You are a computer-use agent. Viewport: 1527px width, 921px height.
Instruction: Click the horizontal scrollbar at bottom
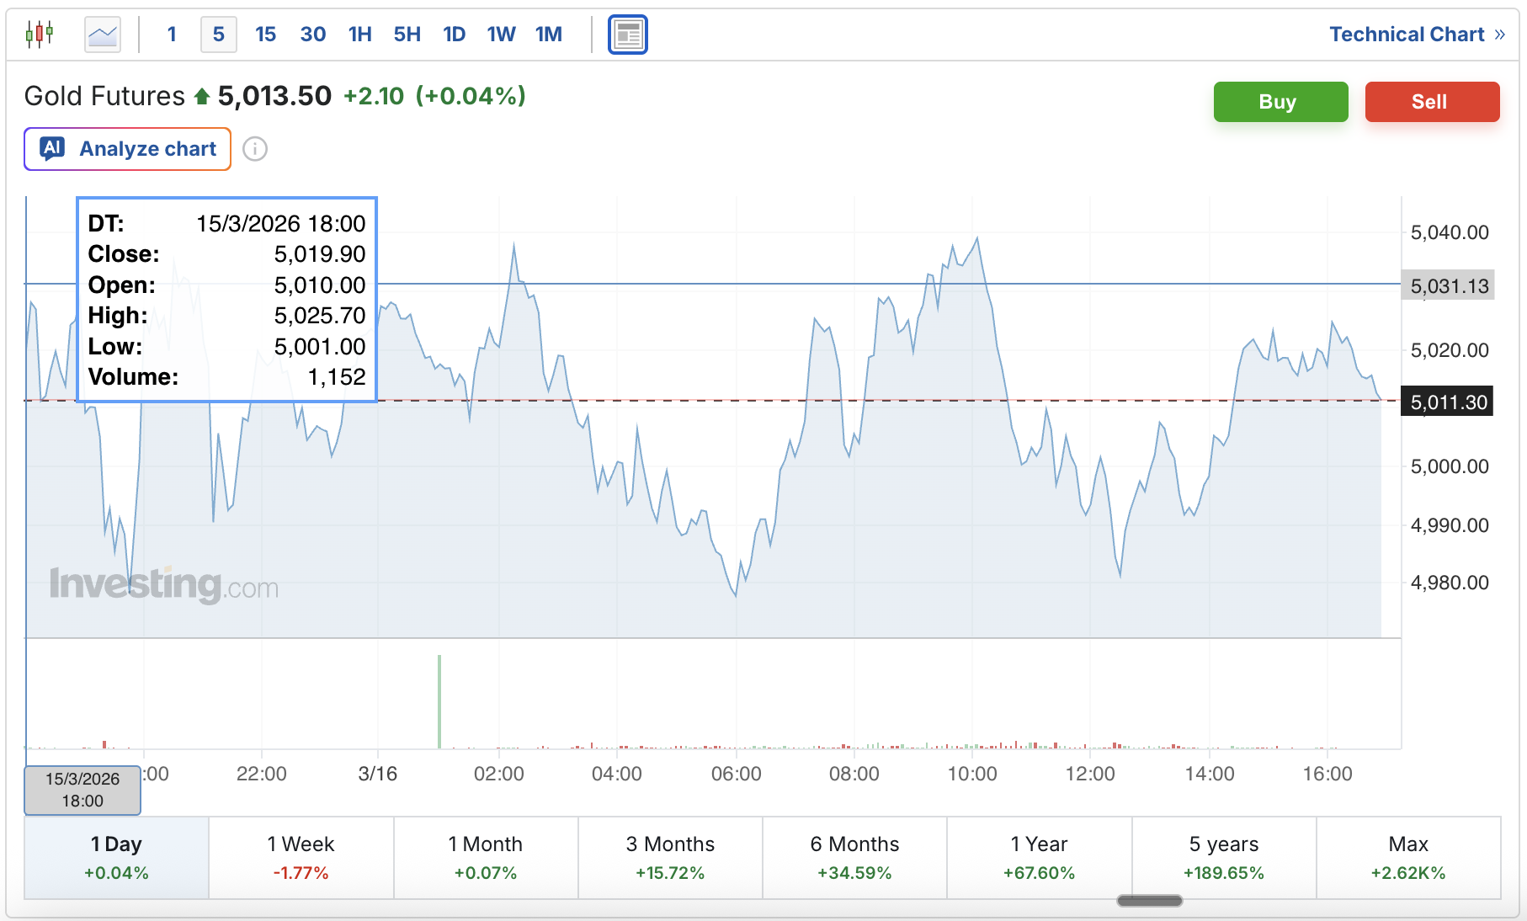tap(1150, 899)
